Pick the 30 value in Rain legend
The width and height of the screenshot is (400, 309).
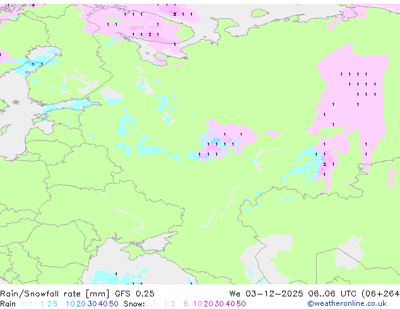click(92, 304)
